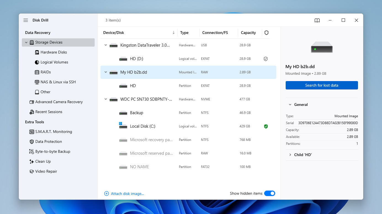Click Search for lost data button
The image size is (382, 214).
tap(322, 85)
